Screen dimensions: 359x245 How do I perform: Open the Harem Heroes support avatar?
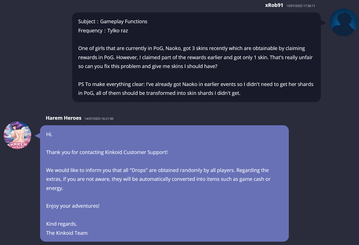pos(17,135)
